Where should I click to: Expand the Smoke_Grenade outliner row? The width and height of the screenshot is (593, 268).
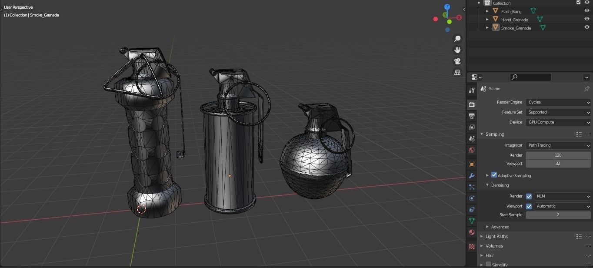pos(487,28)
